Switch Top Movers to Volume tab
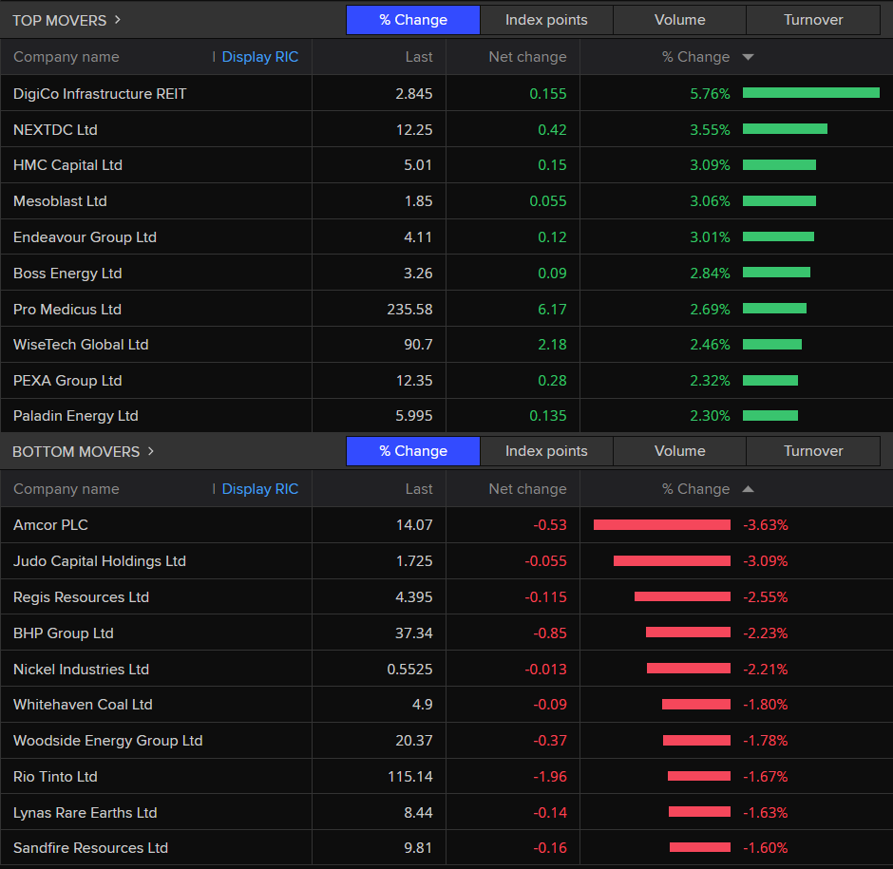This screenshot has width=893, height=869. coord(680,20)
